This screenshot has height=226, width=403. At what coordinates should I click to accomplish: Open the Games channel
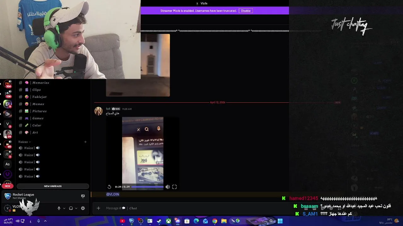point(53,118)
